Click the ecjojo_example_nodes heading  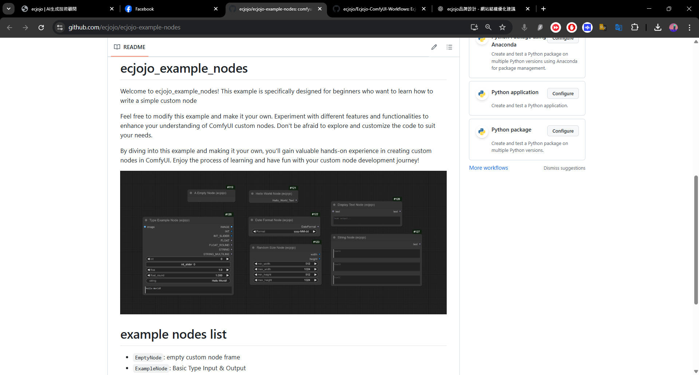[184, 69]
